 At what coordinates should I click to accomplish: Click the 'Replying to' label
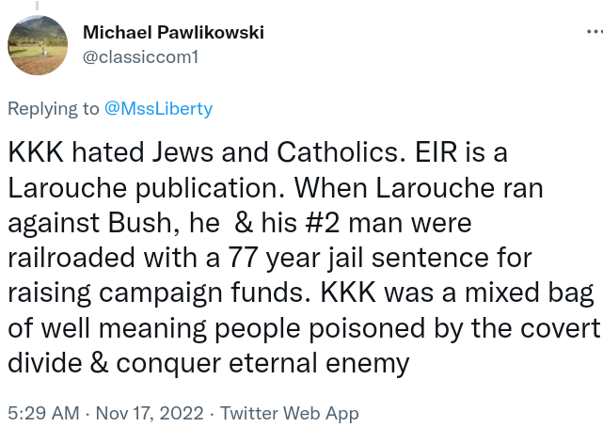tap(53, 108)
